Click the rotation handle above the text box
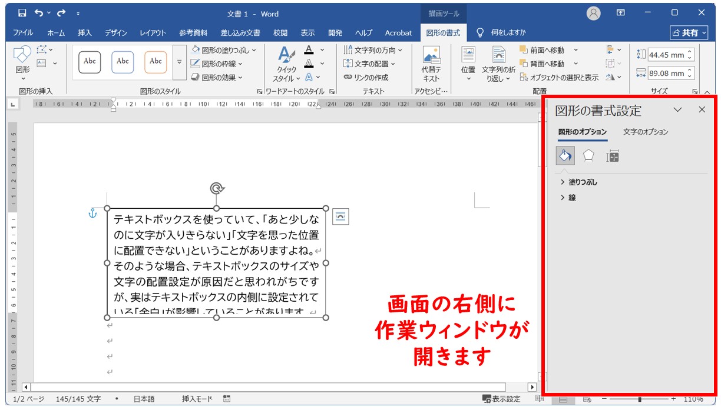Screen dimensions: 721x410 point(217,188)
